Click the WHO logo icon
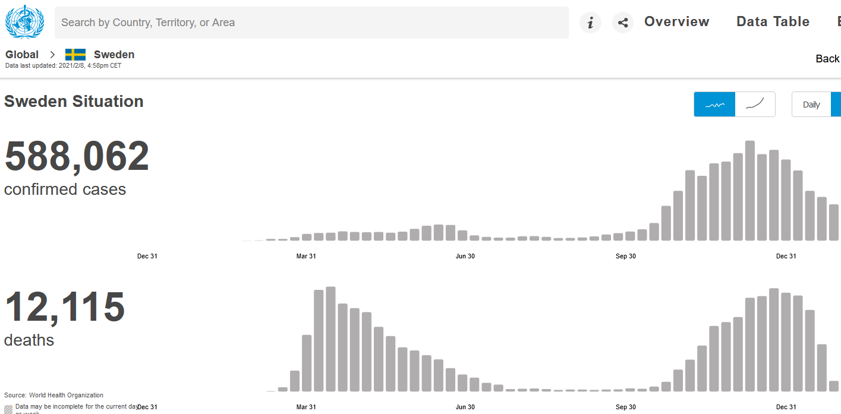The height and width of the screenshot is (414, 841). (x=24, y=22)
